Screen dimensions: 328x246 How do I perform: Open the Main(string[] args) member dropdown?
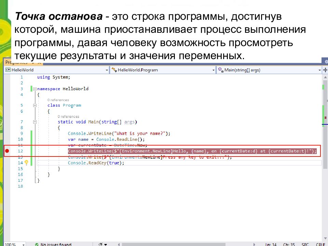click(320, 70)
